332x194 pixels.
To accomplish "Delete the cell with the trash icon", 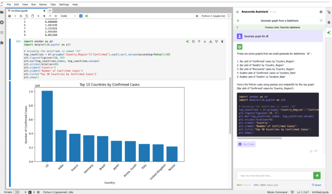I will [x=222, y=42].
